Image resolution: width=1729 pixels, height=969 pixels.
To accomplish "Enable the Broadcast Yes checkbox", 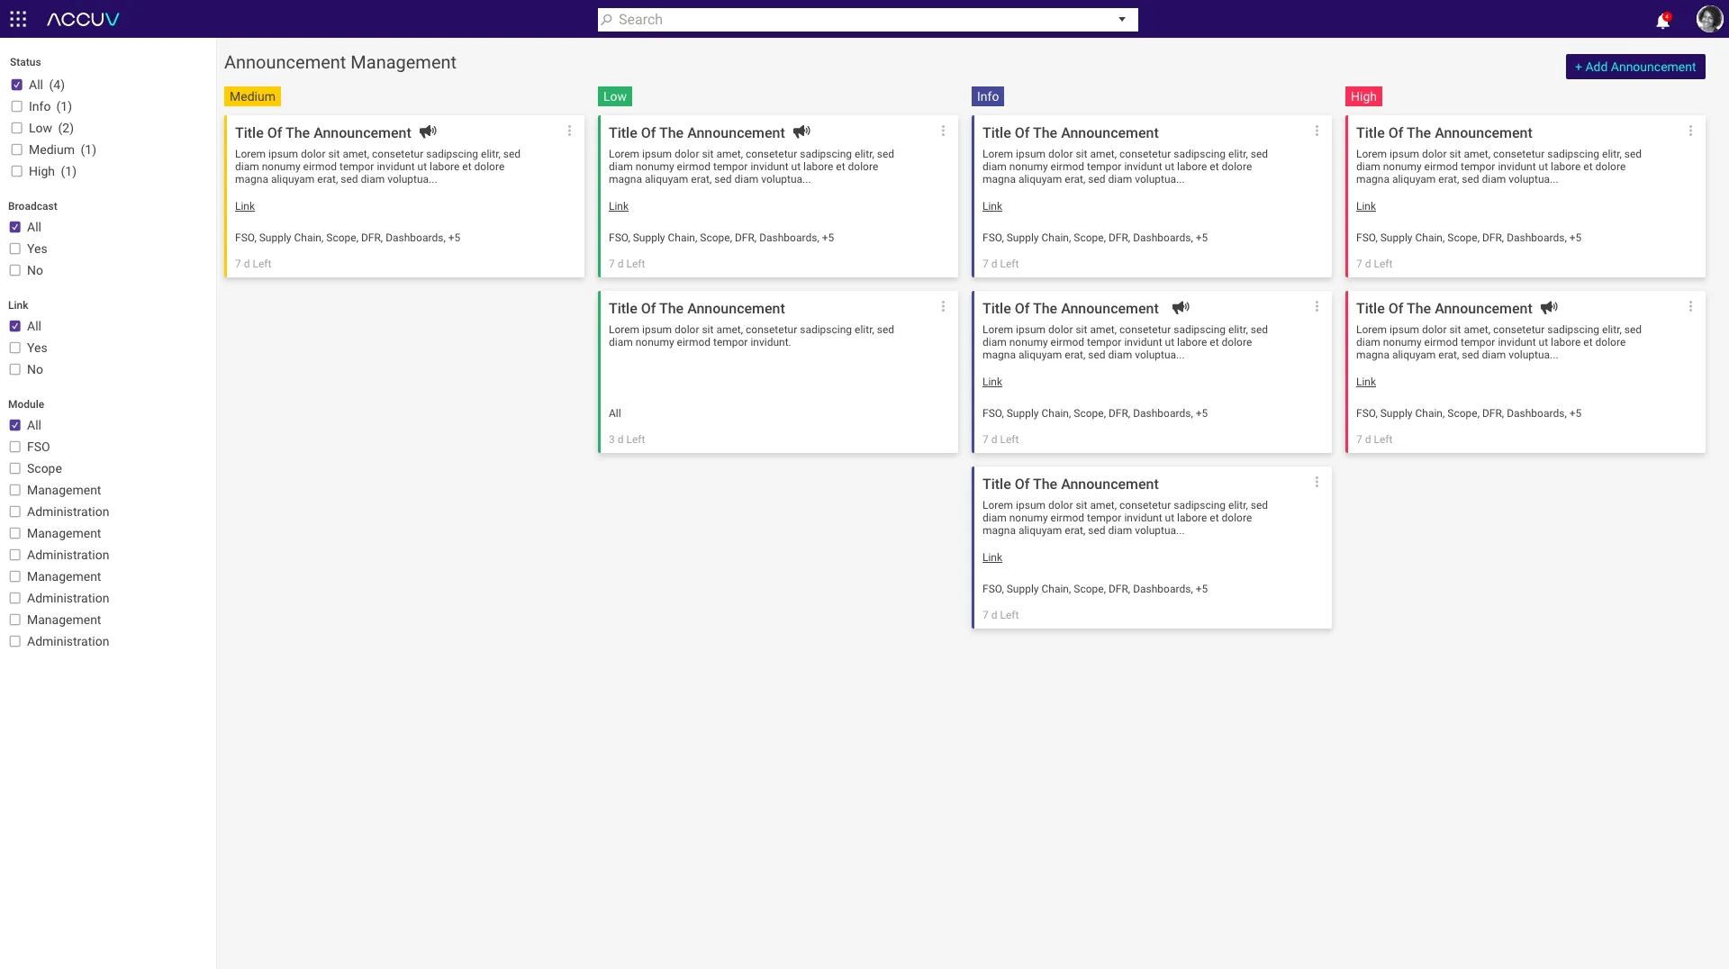I will 14,249.
